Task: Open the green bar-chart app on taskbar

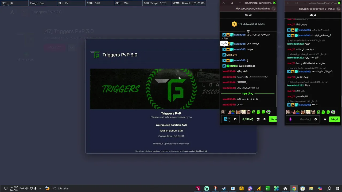Action: coord(268,189)
